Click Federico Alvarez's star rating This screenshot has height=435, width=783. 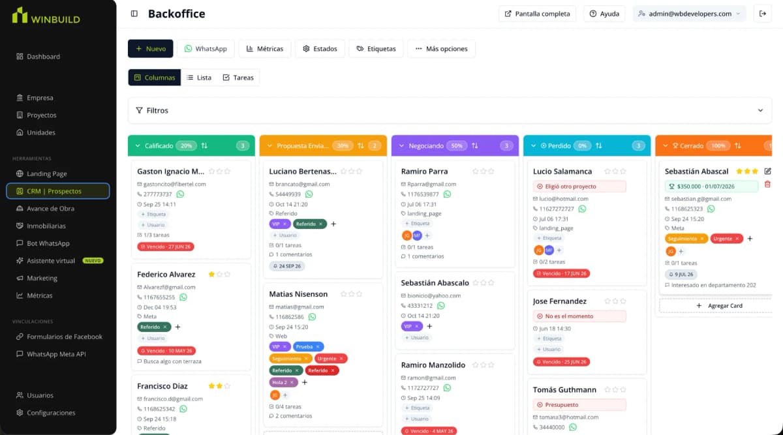point(219,275)
